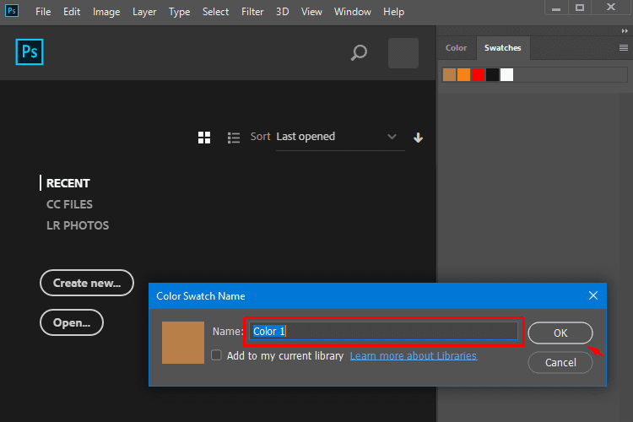The height and width of the screenshot is (422, 633).
Task: Cancel the Color Swatch Name dialog
Action: tap(560, 362)
